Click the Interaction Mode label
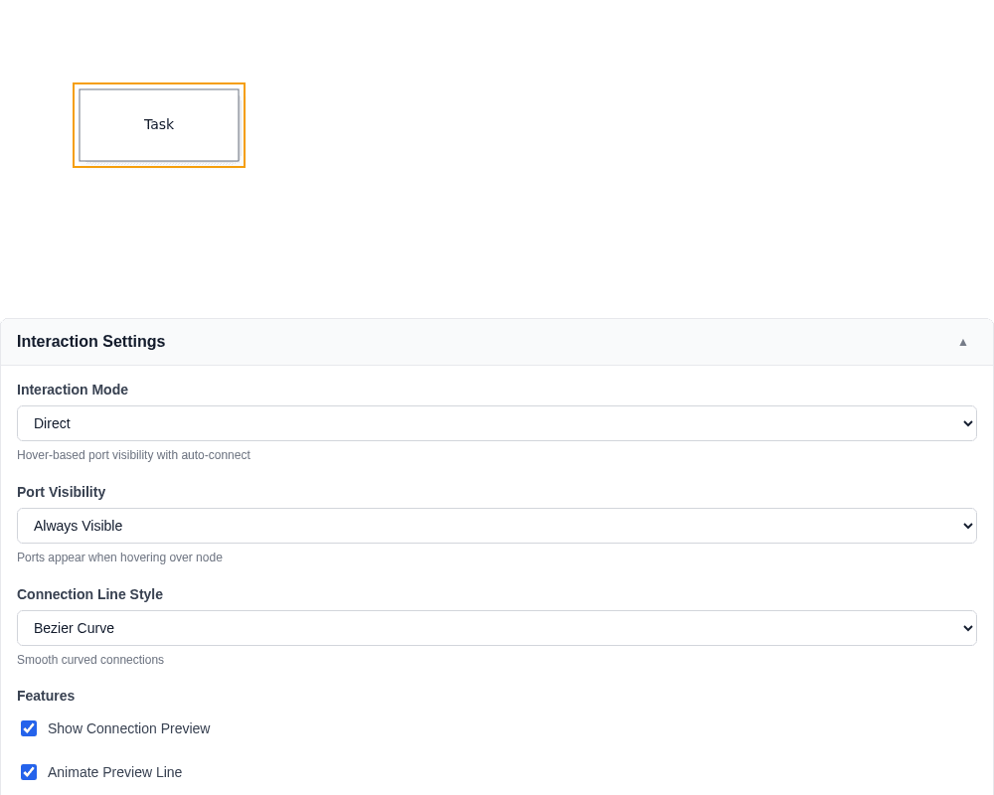 tap(73, 390)
